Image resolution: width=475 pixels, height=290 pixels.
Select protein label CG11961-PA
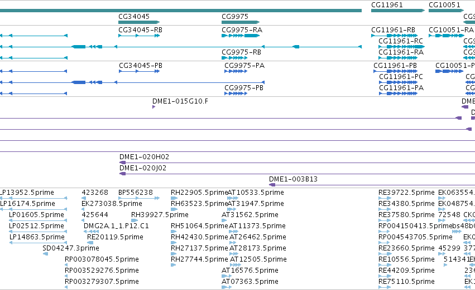(401, 88)
